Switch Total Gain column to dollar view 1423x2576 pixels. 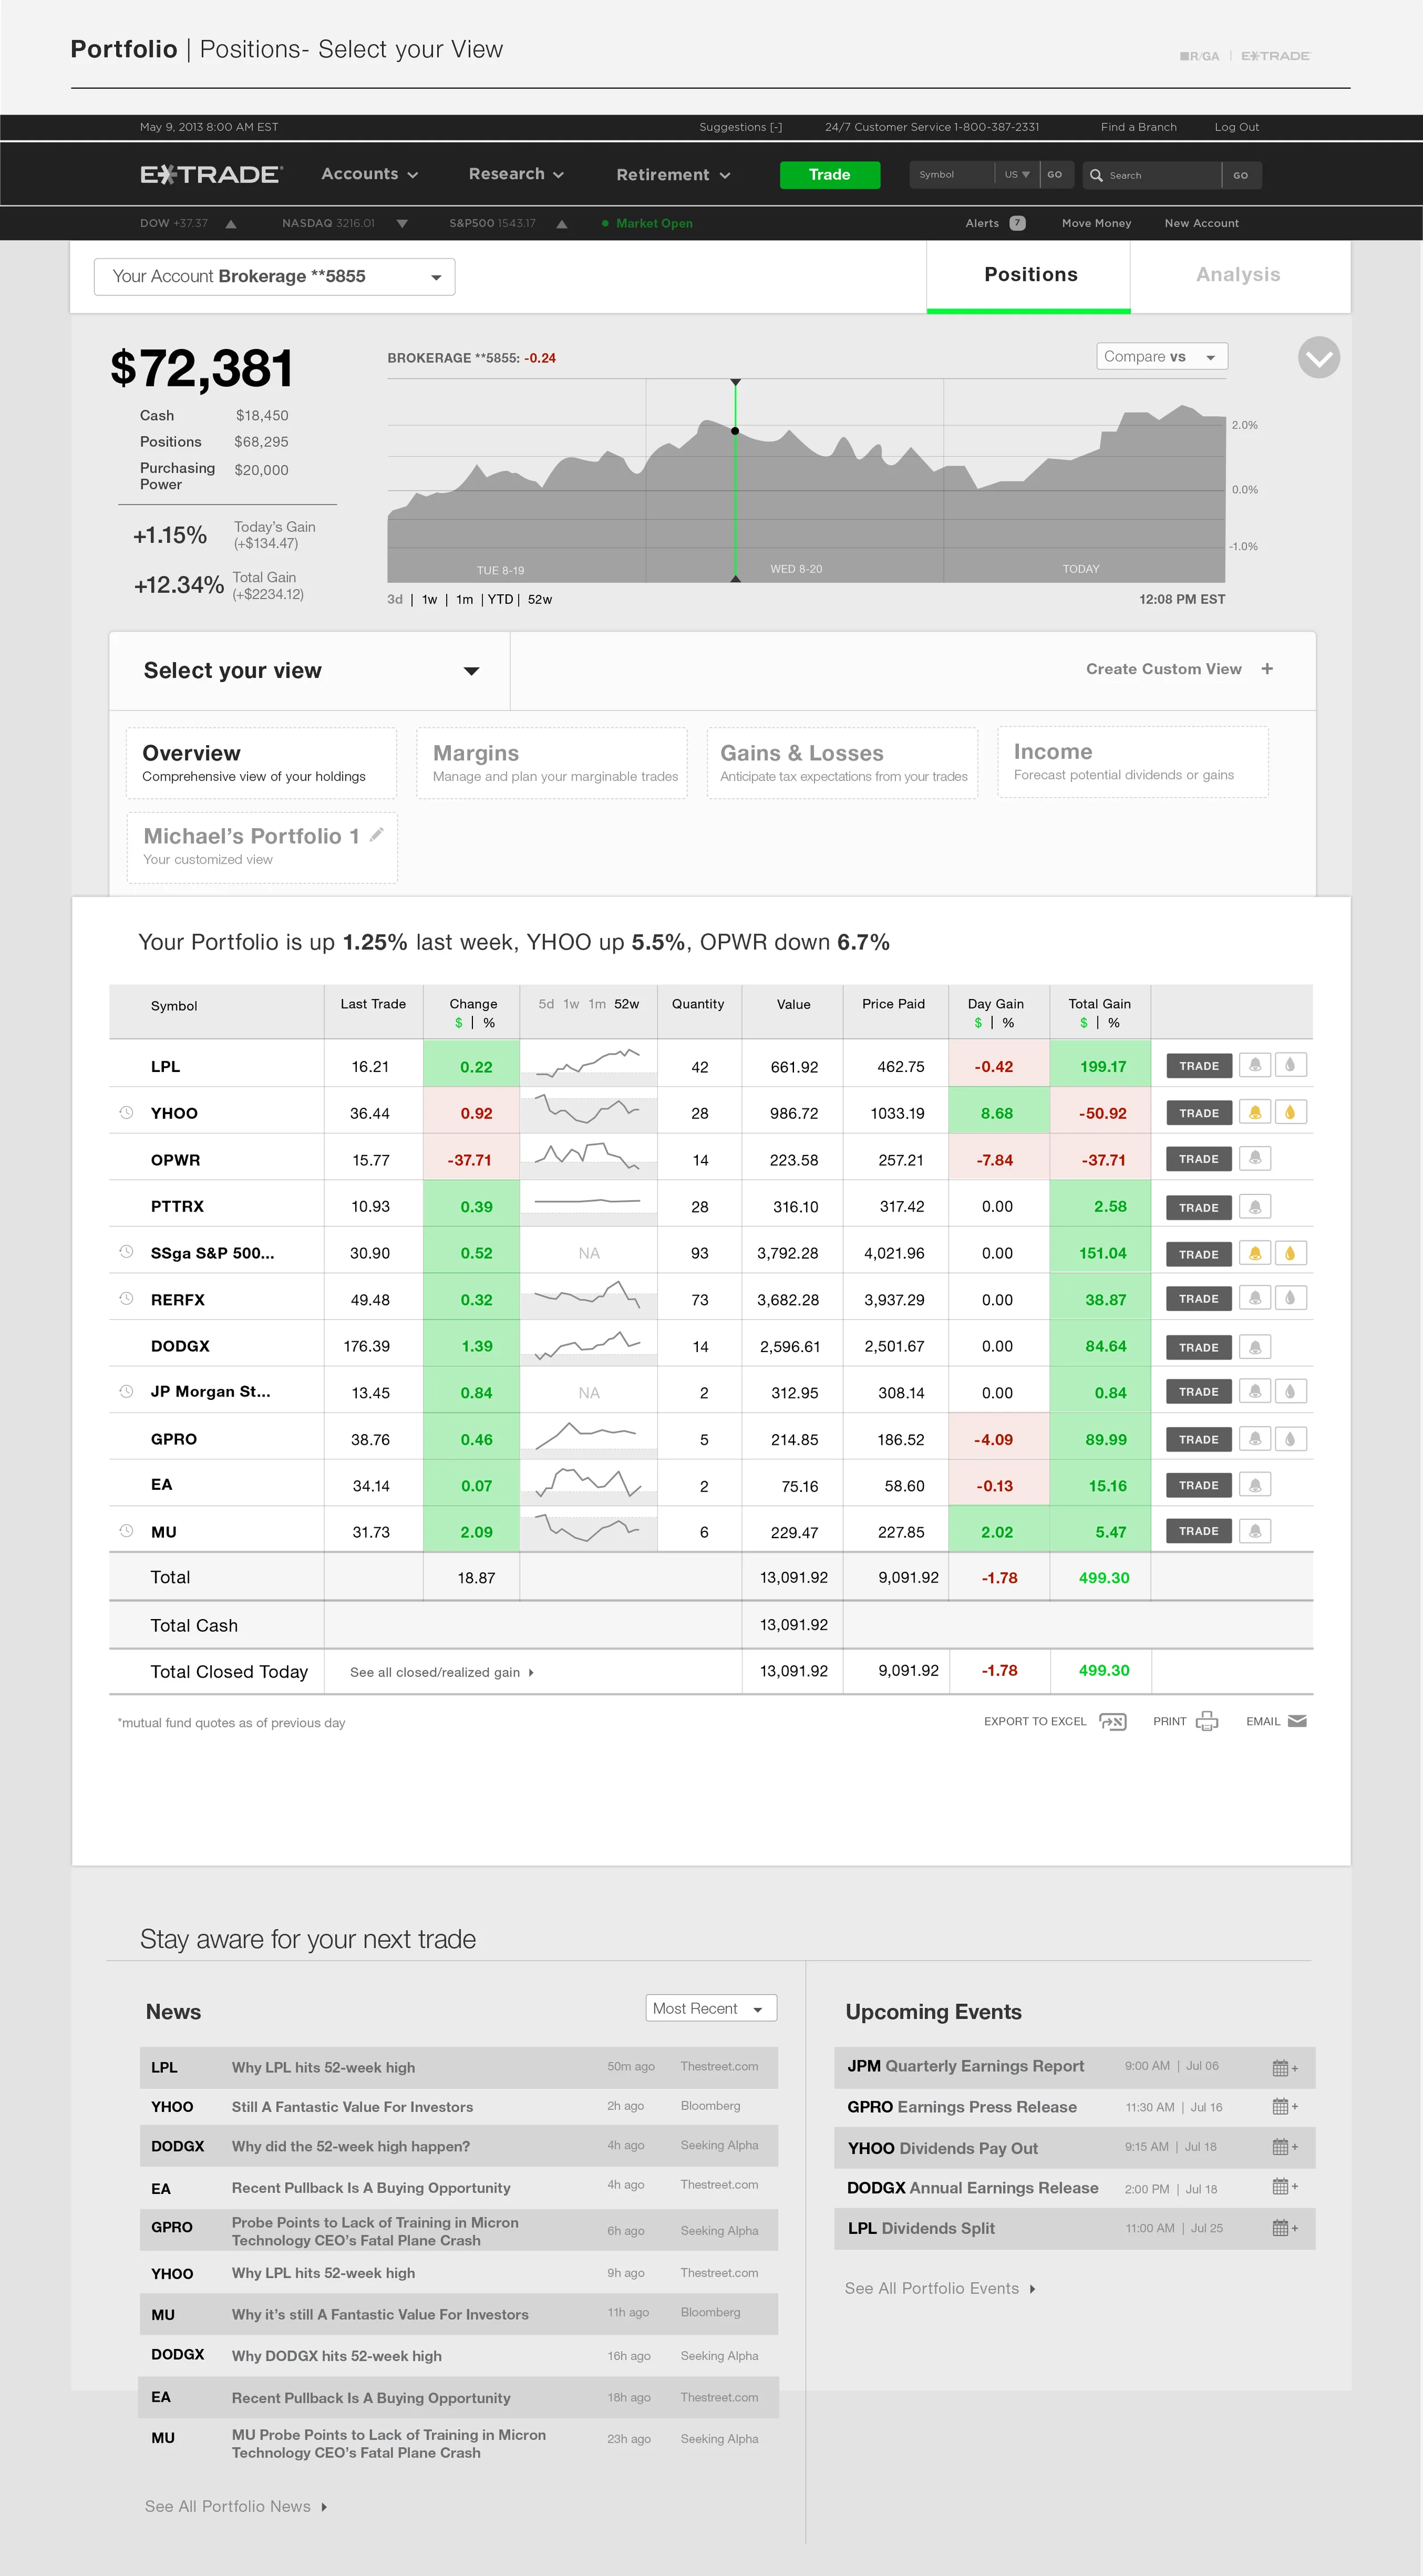[1084, 1023]
